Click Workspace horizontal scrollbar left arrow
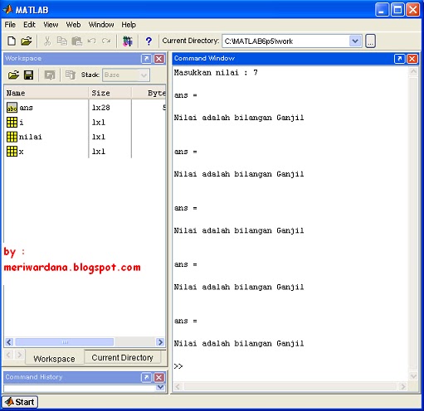The height and width of the screenshot is (411, 424). tap(9, 342)
